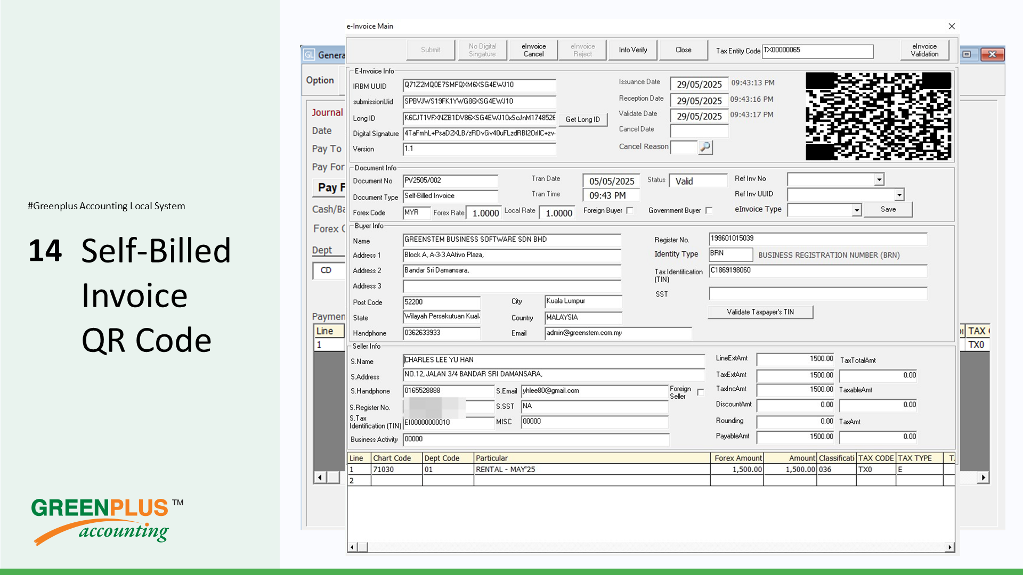Screen dimensions: 1023x575
Task: Click the Buyer Name field
Action: tap(512, 240)
